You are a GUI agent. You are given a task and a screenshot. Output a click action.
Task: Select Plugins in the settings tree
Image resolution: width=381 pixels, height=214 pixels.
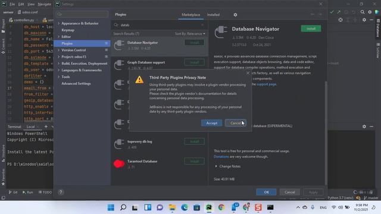click(x=82, y=43)
